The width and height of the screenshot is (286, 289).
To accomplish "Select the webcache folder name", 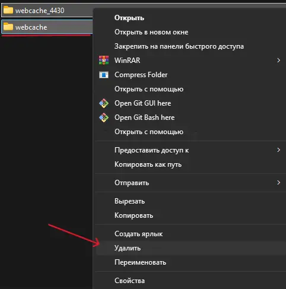I will click(31, 27).
